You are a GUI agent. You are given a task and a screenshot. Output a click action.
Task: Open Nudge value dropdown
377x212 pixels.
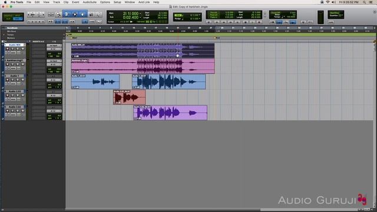200,18
